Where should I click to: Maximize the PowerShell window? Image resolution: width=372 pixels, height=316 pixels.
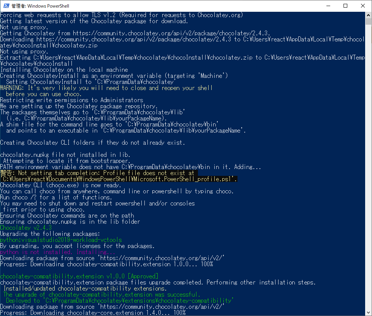coord(345,6)
